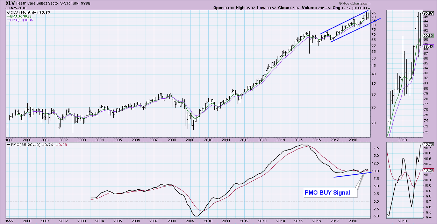
Task: Click the OHLC bars icon beside XLV (Monthly)
Action: click(x=8, y=12)
